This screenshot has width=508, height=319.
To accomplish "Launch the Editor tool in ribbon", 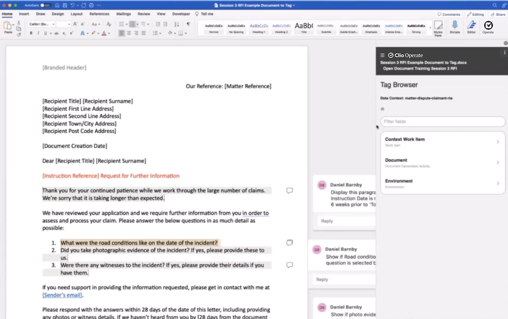I will pyautogui.click(x=471, y=26).
